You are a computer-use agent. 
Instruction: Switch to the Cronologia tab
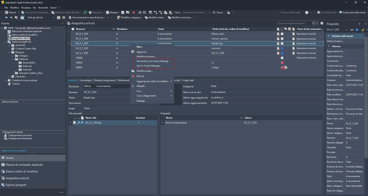pyautogui.click(x=85, y=80)
